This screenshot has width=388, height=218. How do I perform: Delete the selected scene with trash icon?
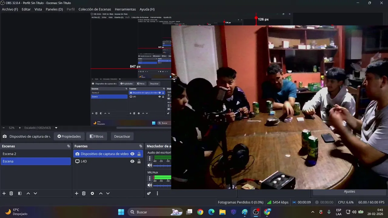click(11, 193)
